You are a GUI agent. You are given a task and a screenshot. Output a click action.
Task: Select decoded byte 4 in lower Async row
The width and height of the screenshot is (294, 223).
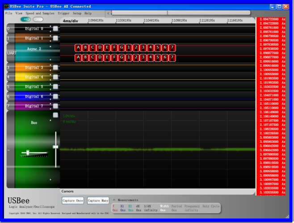click(x=151, y=57)
